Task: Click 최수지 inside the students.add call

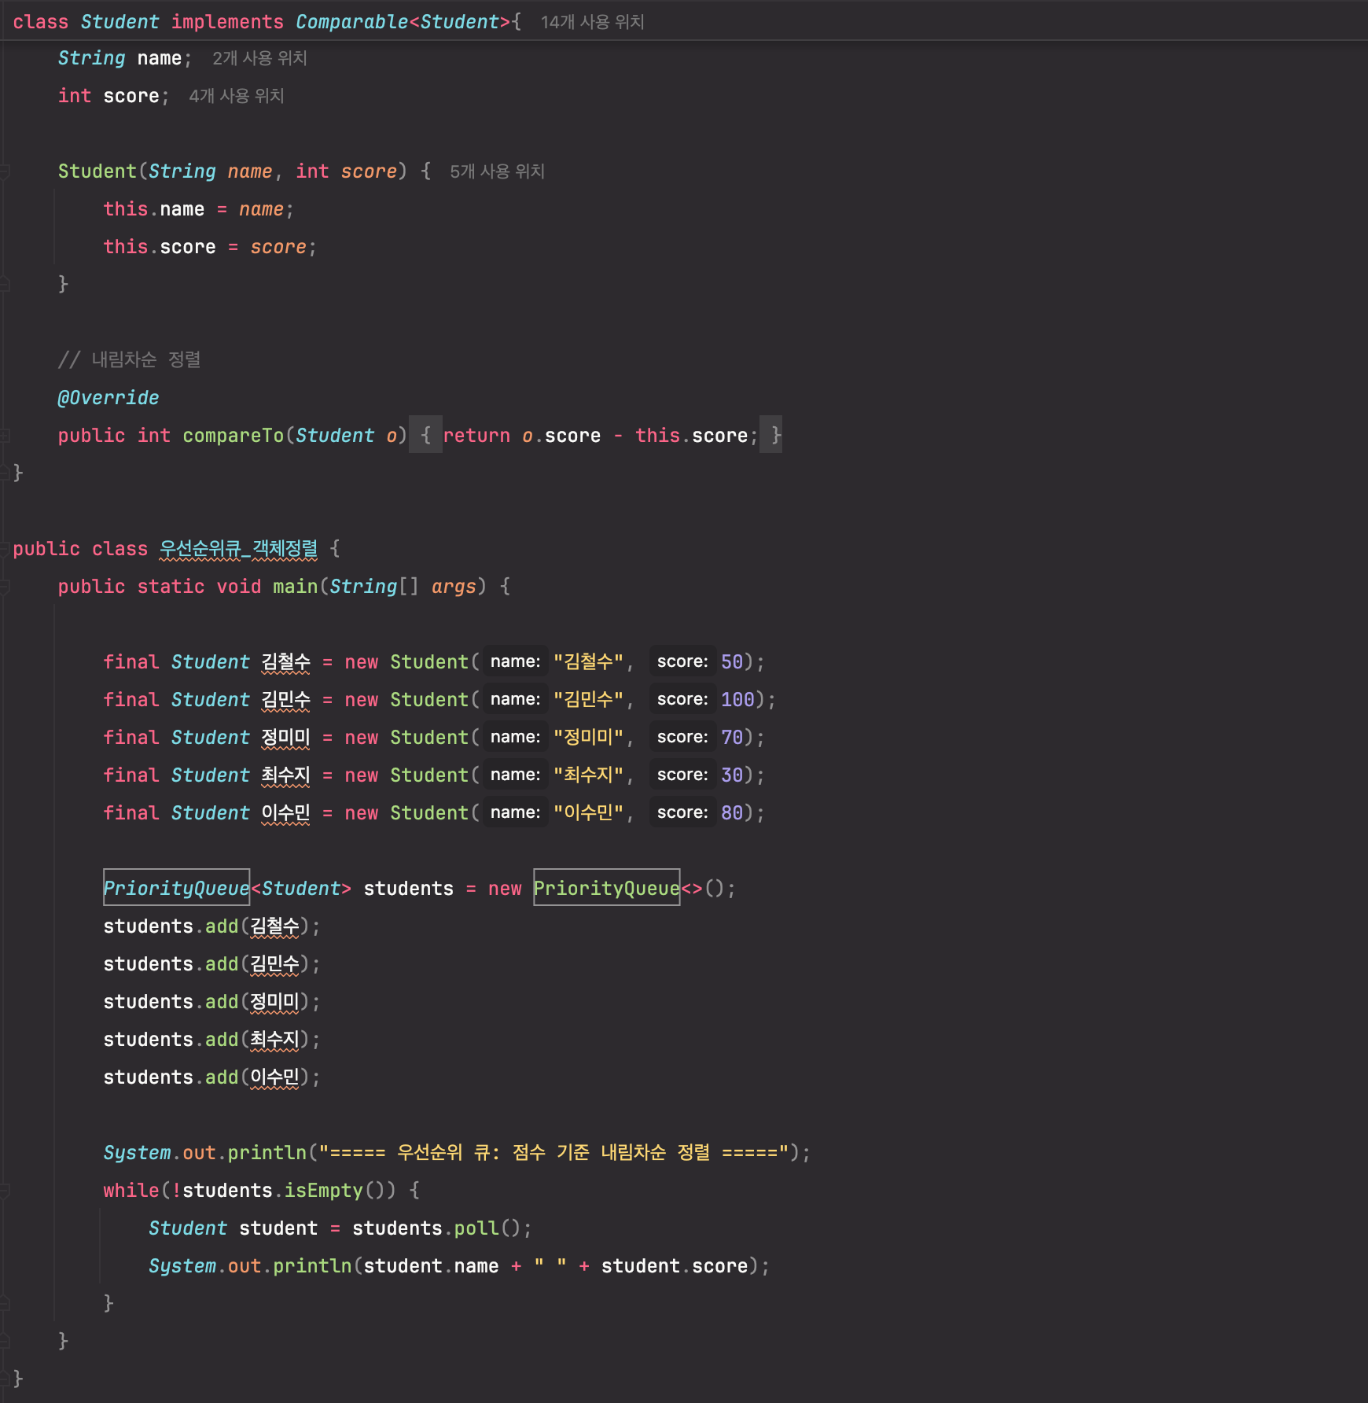Action: pyautogui.click(x=274, y=1040)
